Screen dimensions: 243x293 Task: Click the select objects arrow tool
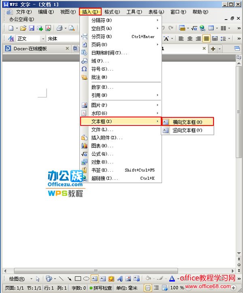[38, 279]
